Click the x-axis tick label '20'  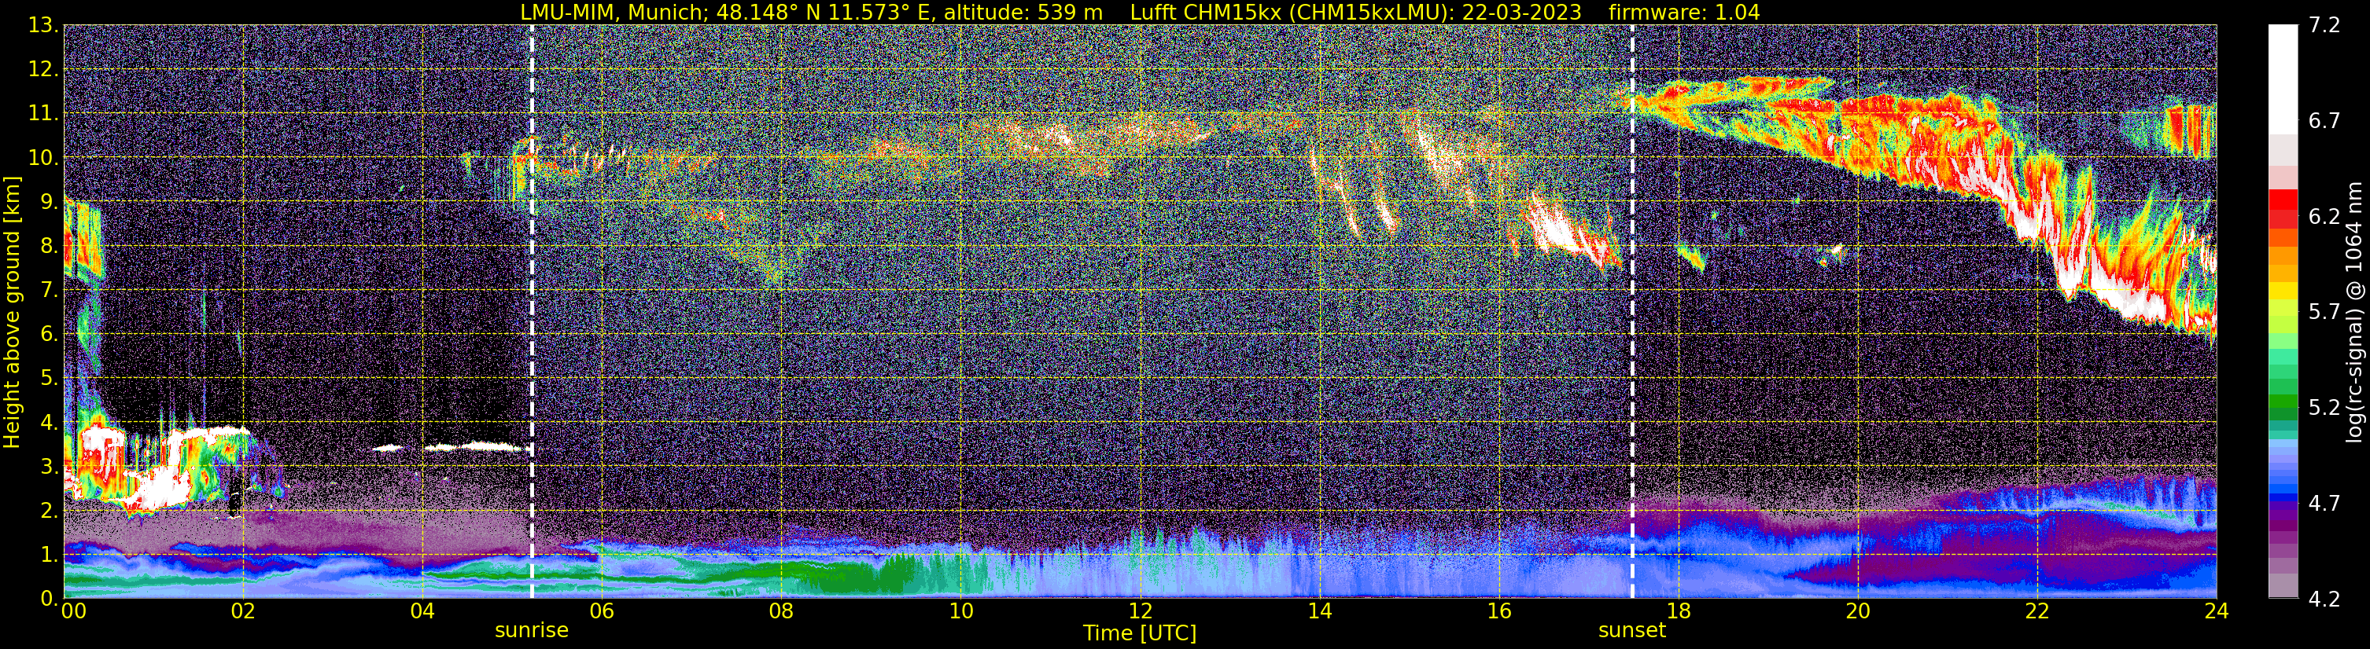1858,611
